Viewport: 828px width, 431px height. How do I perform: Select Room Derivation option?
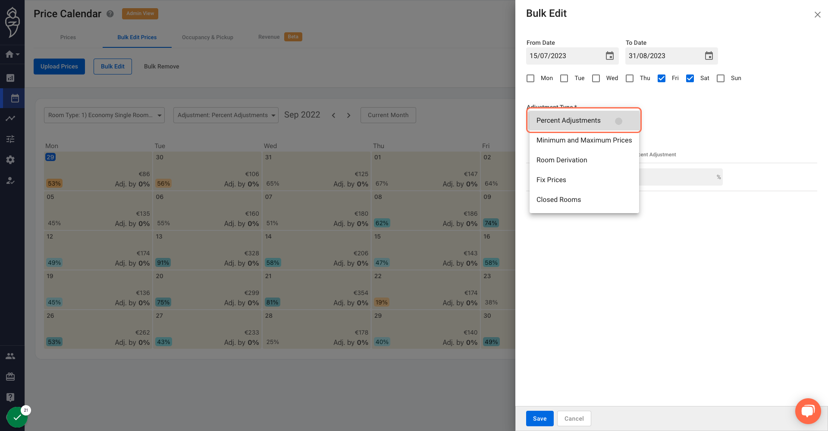584,160
